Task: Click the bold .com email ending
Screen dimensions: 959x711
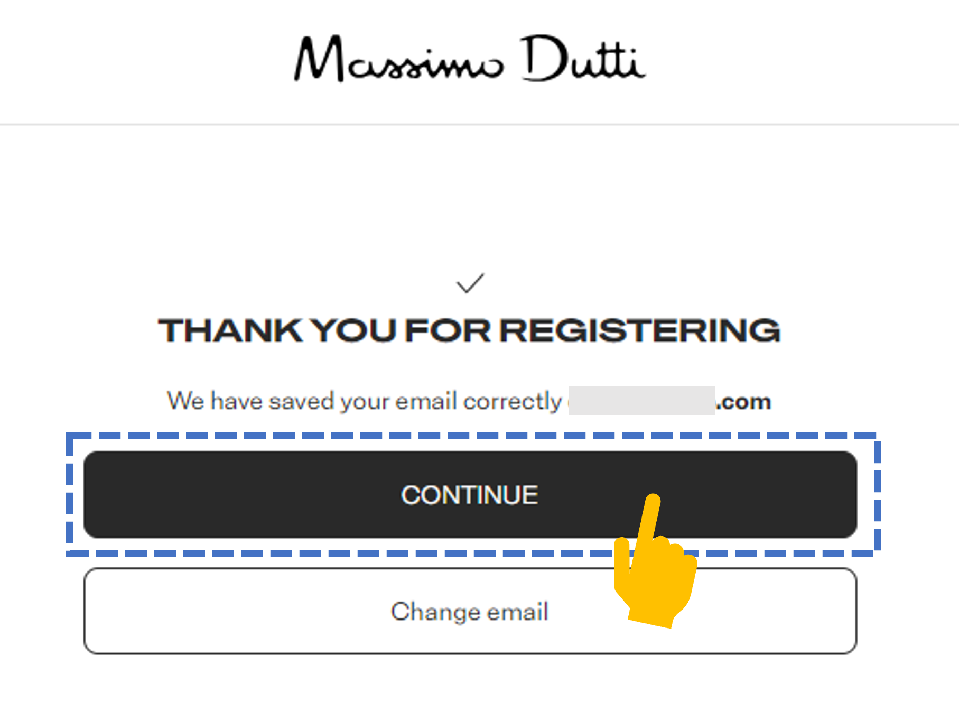Action: click(x=743, y=402)
